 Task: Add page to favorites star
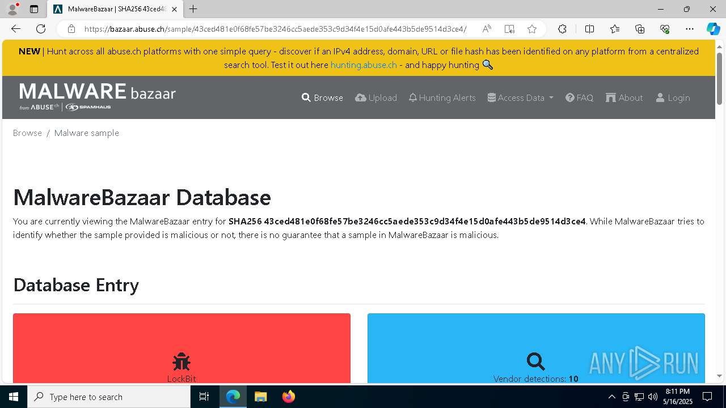click(x=531, y=29)
